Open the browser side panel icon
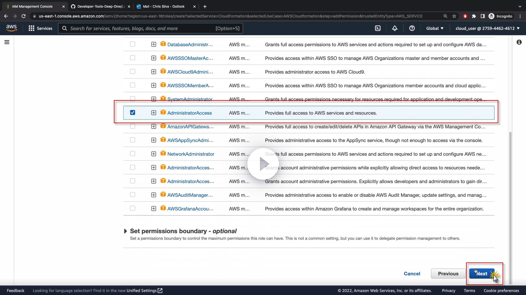 (x=482, y=16)
